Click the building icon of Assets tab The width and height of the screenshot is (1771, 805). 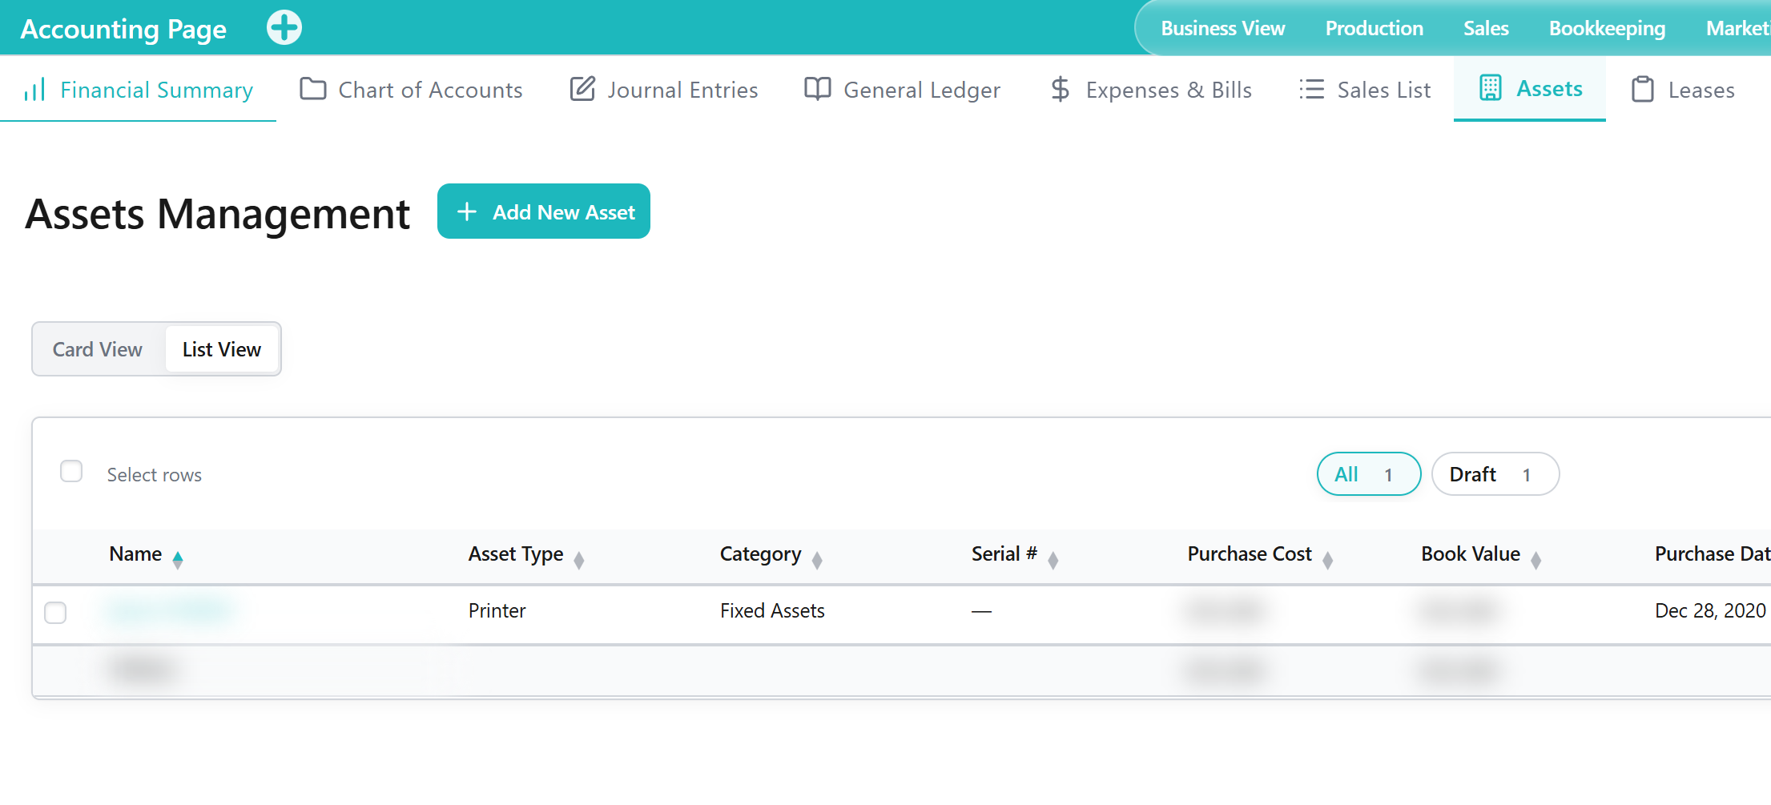1491,88
